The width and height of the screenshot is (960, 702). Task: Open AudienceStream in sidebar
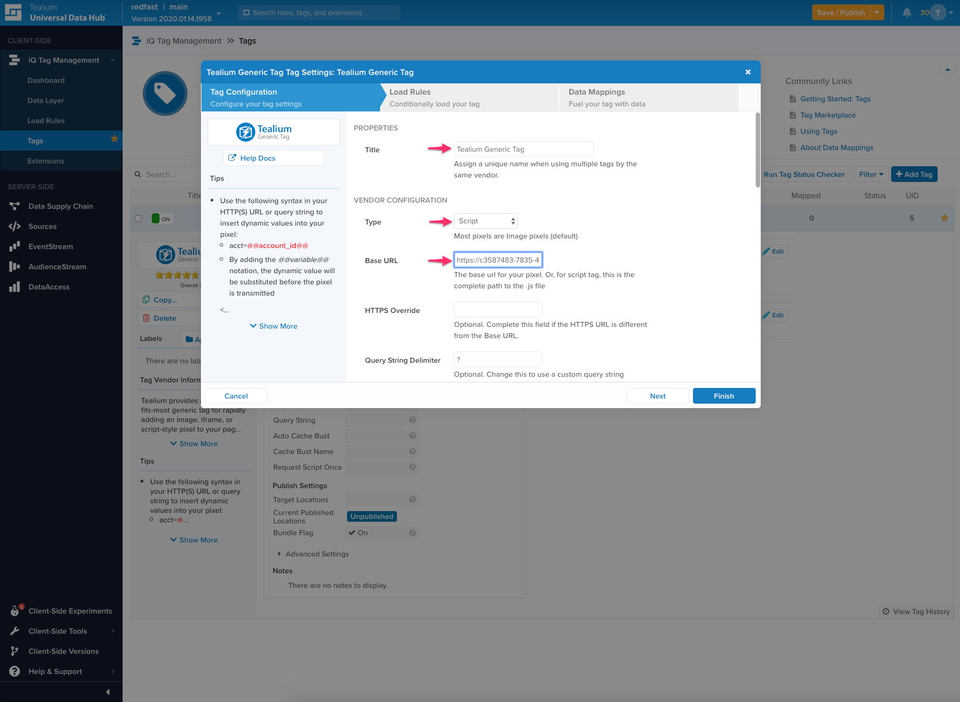(57, 266)
